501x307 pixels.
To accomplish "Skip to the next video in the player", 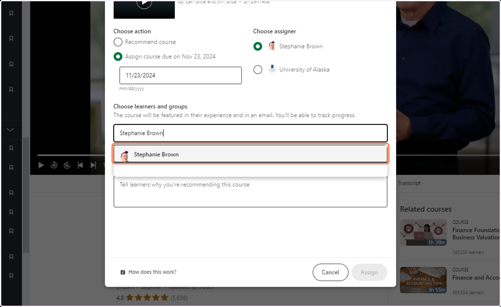I will (93, 165).
